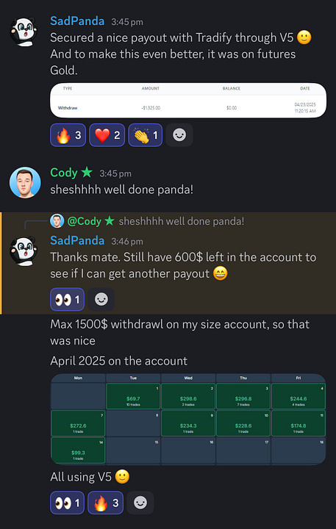Toggle the red heart reaction showing 2
Image resolution: width=336 pixels, height=529 pixels.
107,135
